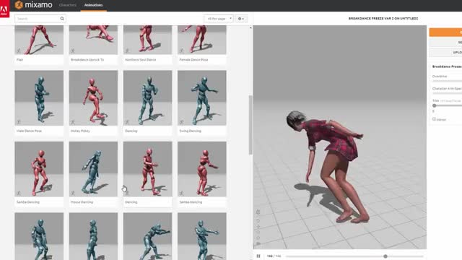Viewport: 462px width, 260px height.
Task: Select the Hokey Pokey animation thumbnail
Action: [x=93, y=98]
